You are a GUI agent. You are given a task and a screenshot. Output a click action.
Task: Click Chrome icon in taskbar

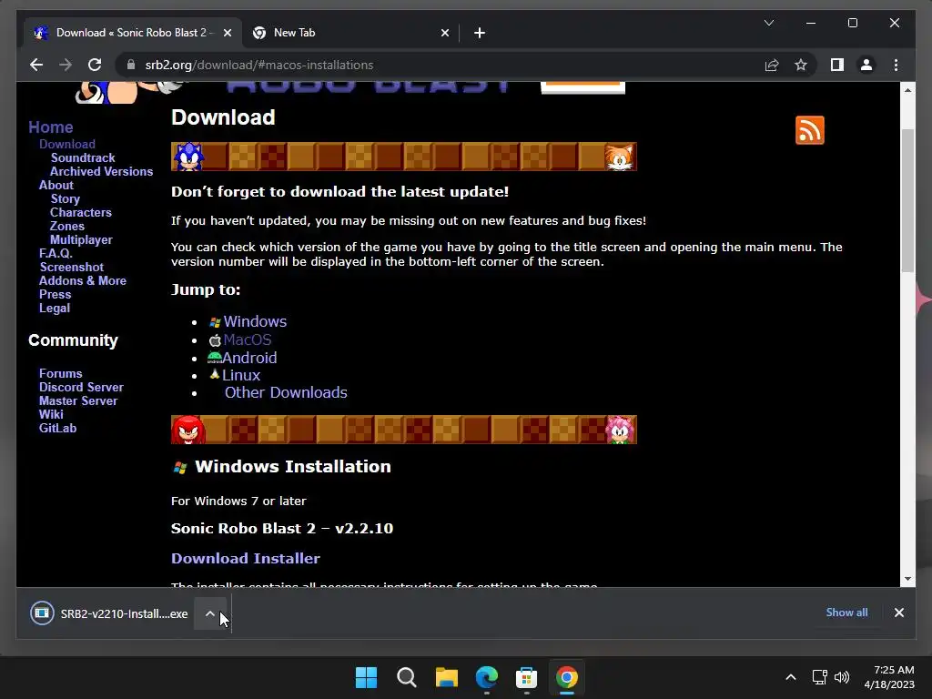click(566, 677)
